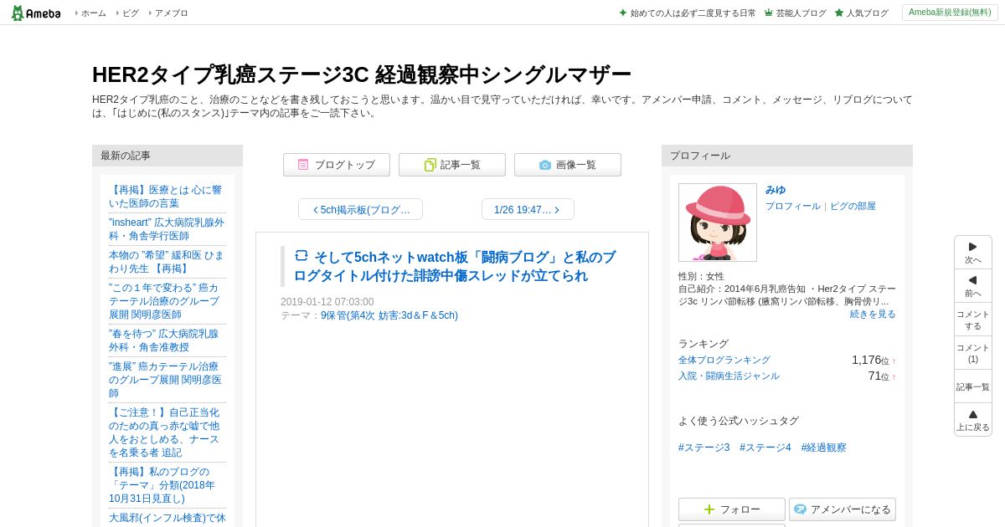Click the pink page icon on ブログトップ
Viewport: 1005px width, 527px height.
click(303, 165)
